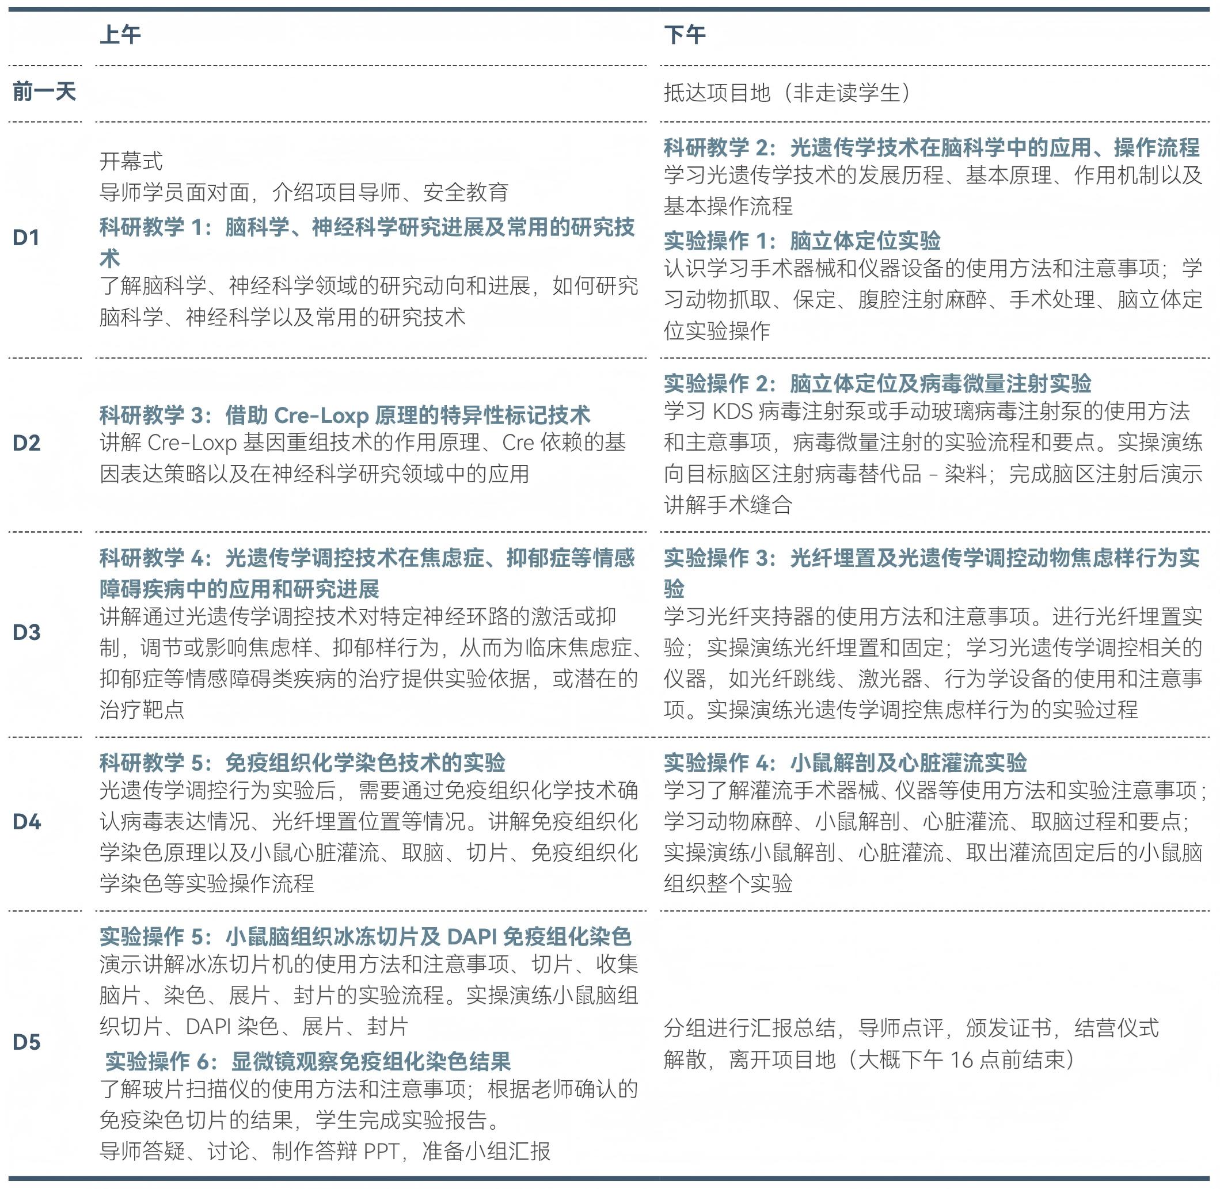Click heading 实验操作 2 病毒微量注射实验
The height and width of the screenshot is (1189, 1220).
pos(877,383)
